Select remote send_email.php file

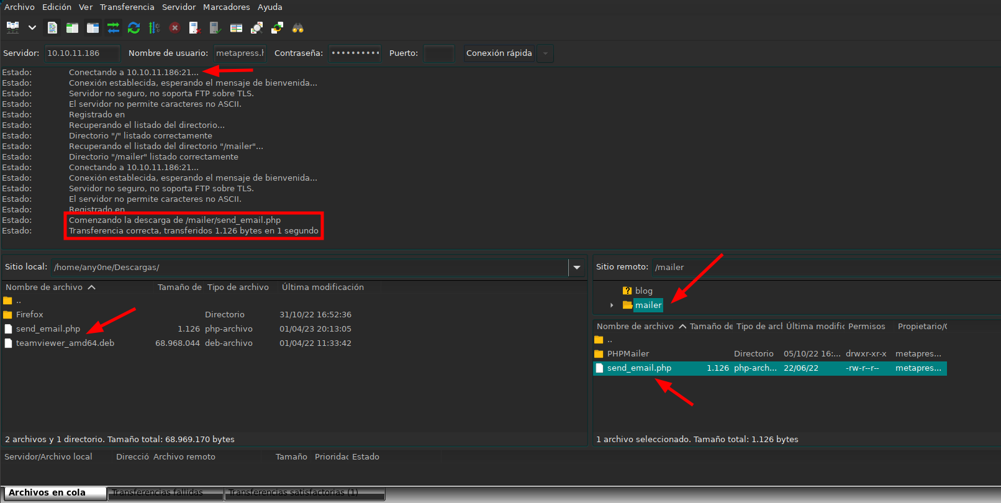(x=770, y=368)
